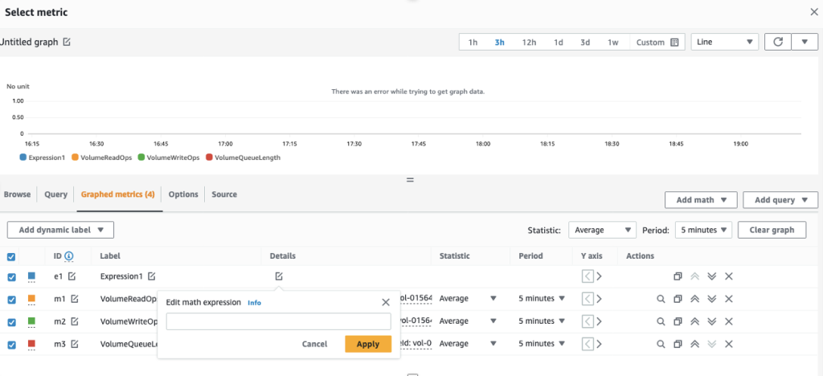Edit ID of m1 row
This screenshot has height=376, width=823.
pyautogui.click(x=75, y=298)
